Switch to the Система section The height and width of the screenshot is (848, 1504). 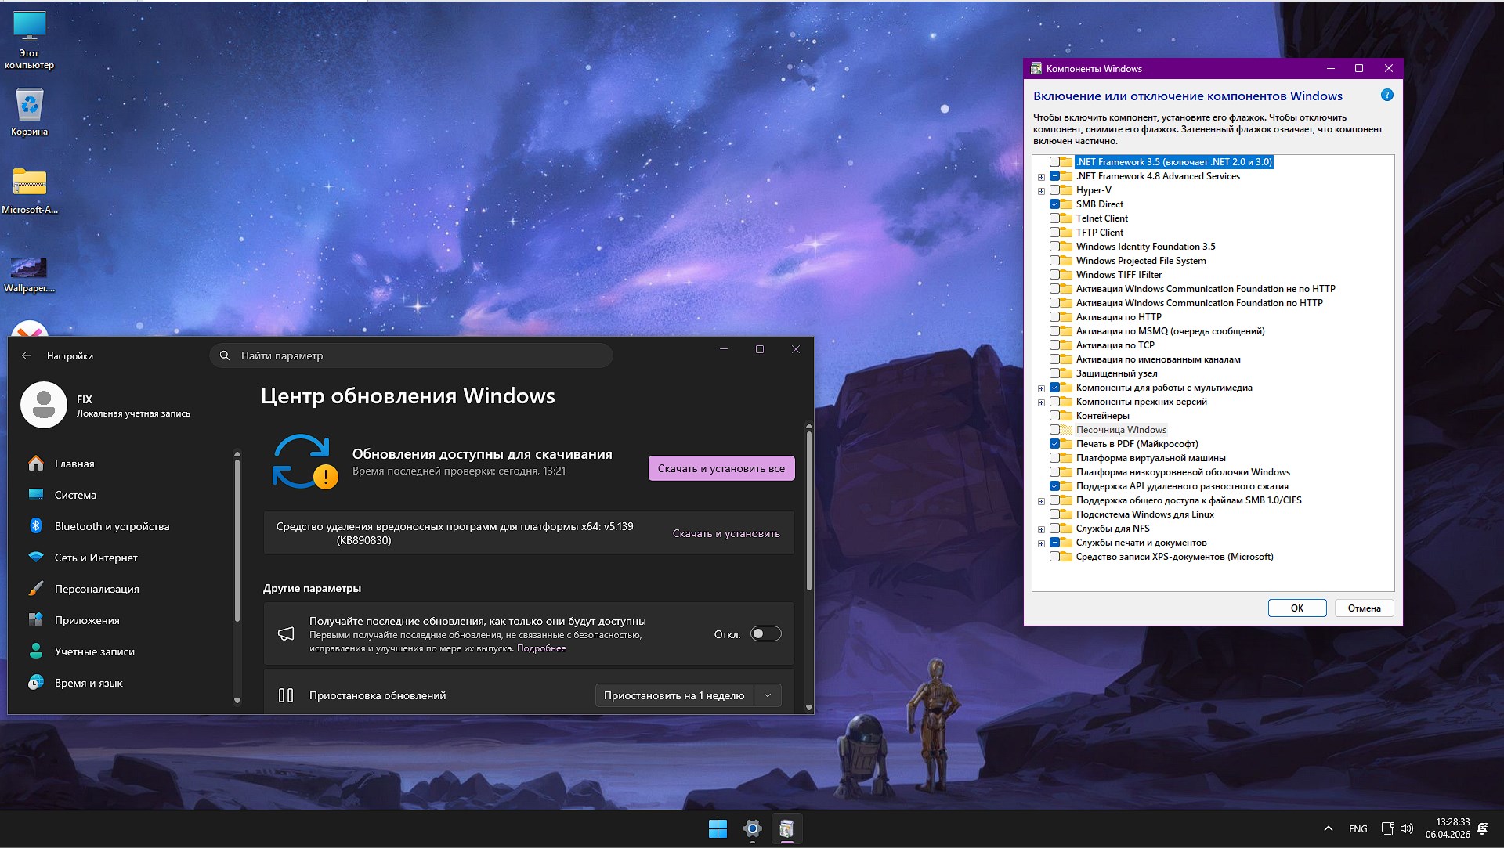(x=36, y=495)
